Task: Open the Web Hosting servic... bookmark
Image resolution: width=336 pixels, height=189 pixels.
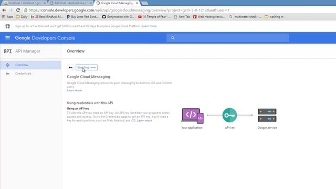Action: [x=209, y=17]
